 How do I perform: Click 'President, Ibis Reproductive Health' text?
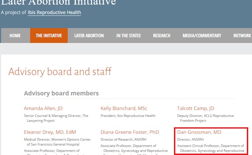[x=128, y=116]
